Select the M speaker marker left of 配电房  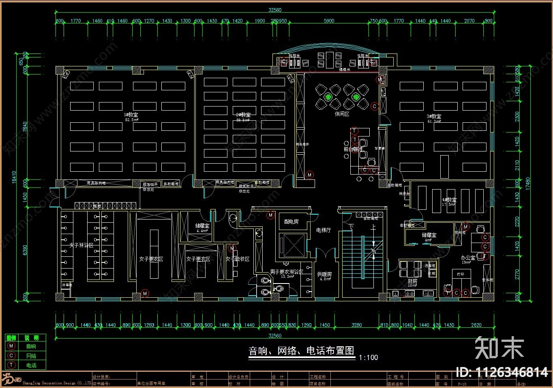pos(270,215)
